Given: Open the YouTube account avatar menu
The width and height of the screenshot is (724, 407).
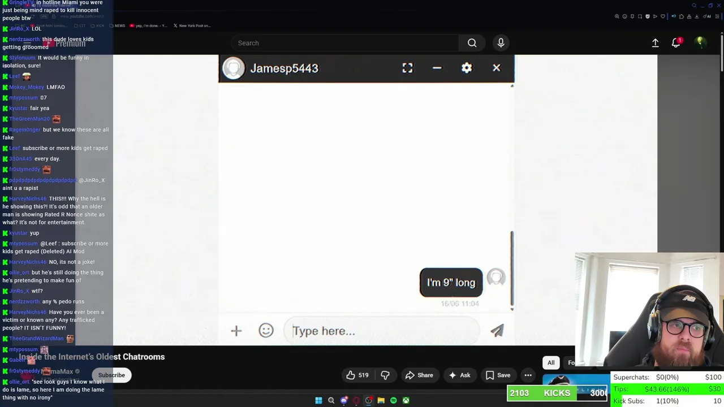Looking at the screenshot, I should [700, 42].
